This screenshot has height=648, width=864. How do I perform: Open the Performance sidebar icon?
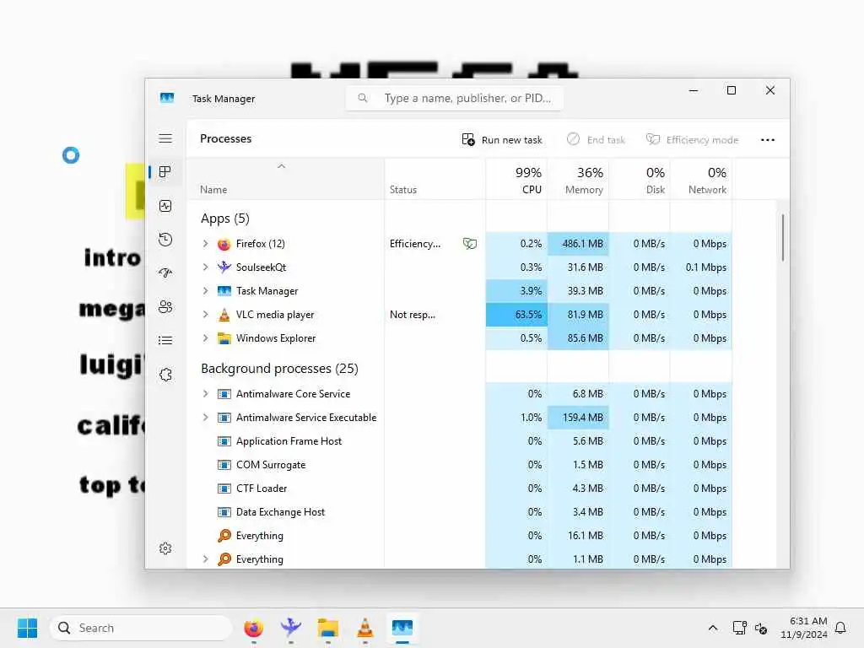click(x=165, y=206)
